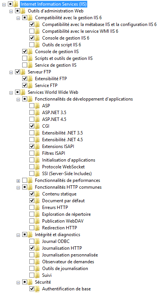
Task: Uncheck the CGI checkbox
Action: point(32,126)
